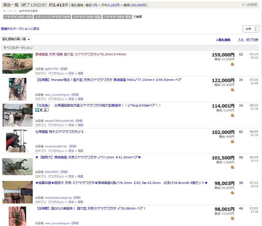Screen dimensions: 262x226
Task: Go back via 開催中のオークションに戻る link
Action: [x=20, y=29]
